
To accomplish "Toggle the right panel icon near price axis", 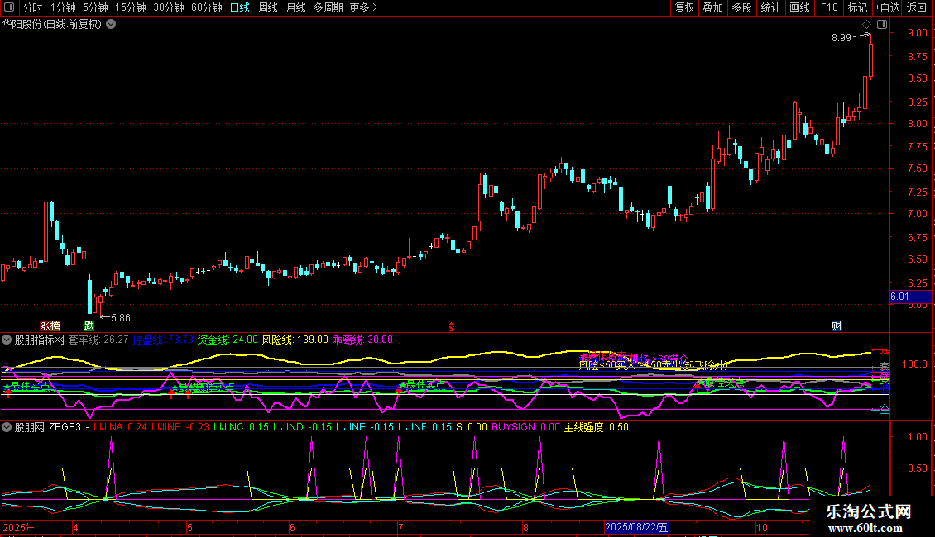I will click(x=882, y=25).
